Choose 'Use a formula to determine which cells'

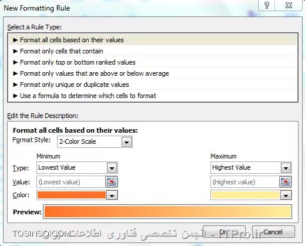153,96
